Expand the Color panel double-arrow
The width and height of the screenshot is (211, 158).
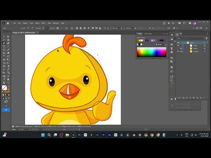point(164,34)
